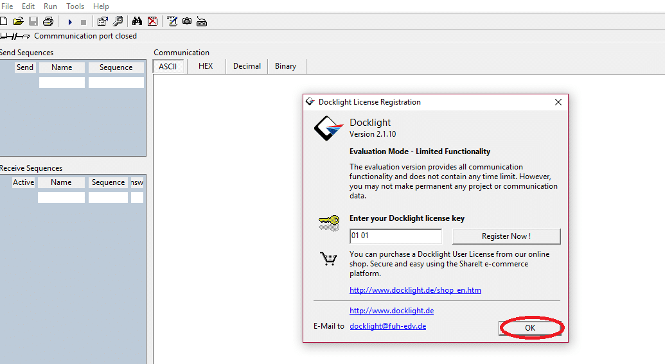Switch to the Decimal tab

coord(247,66)
